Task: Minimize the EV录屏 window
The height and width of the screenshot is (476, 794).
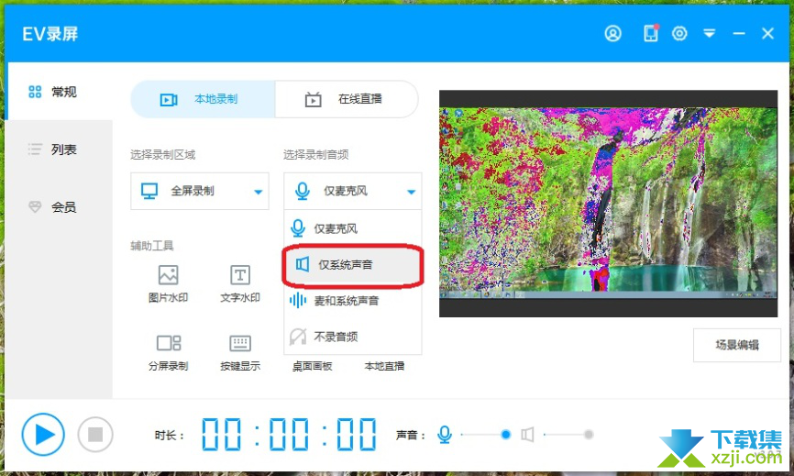Action: 739,33
